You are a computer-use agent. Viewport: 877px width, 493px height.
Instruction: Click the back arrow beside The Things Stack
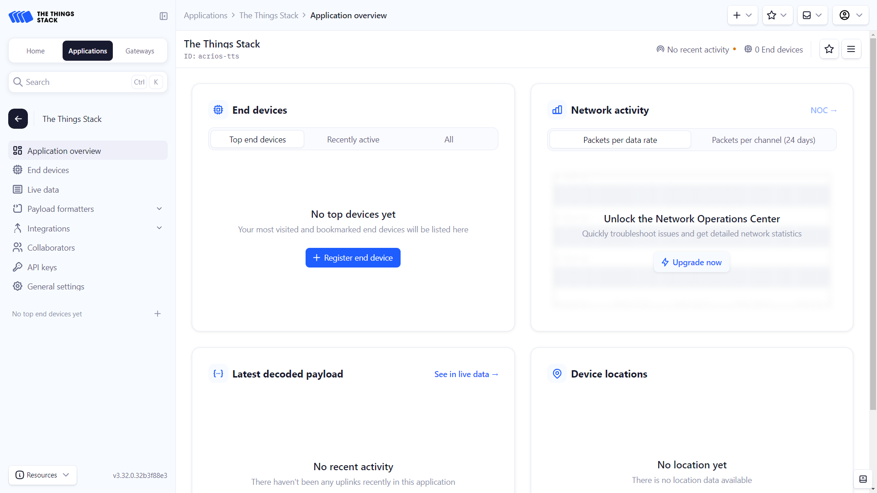18,119
